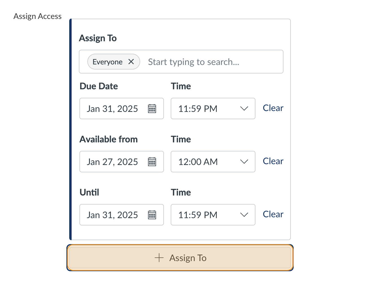This screenshot has width=377, height=291.
Task: Clear the Until date and time
Action: pos(273,214)
